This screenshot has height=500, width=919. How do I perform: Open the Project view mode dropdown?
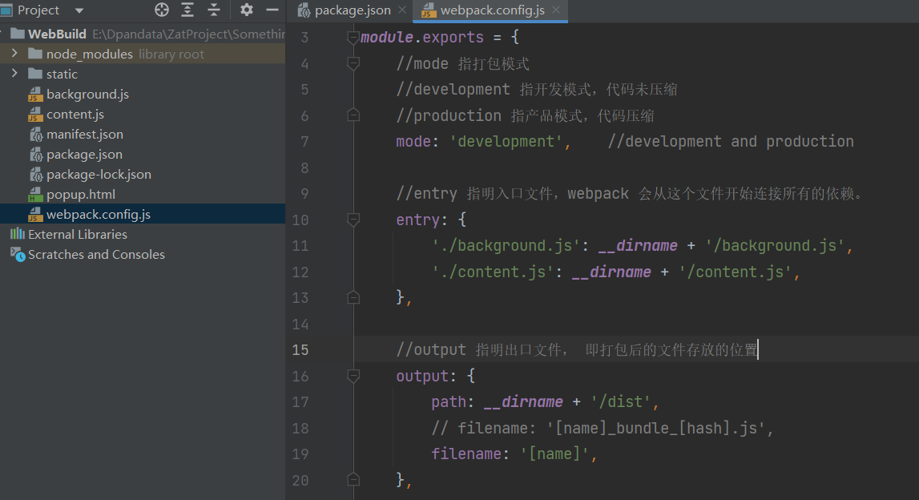pyautogui.click(x=78, y=10)
